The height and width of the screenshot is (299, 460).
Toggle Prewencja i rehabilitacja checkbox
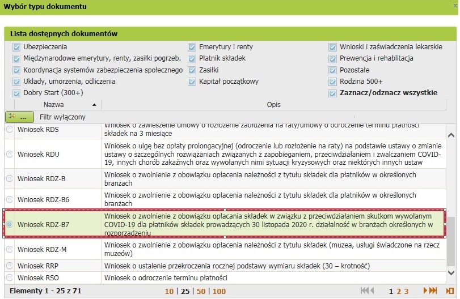(x=332, y=58)
